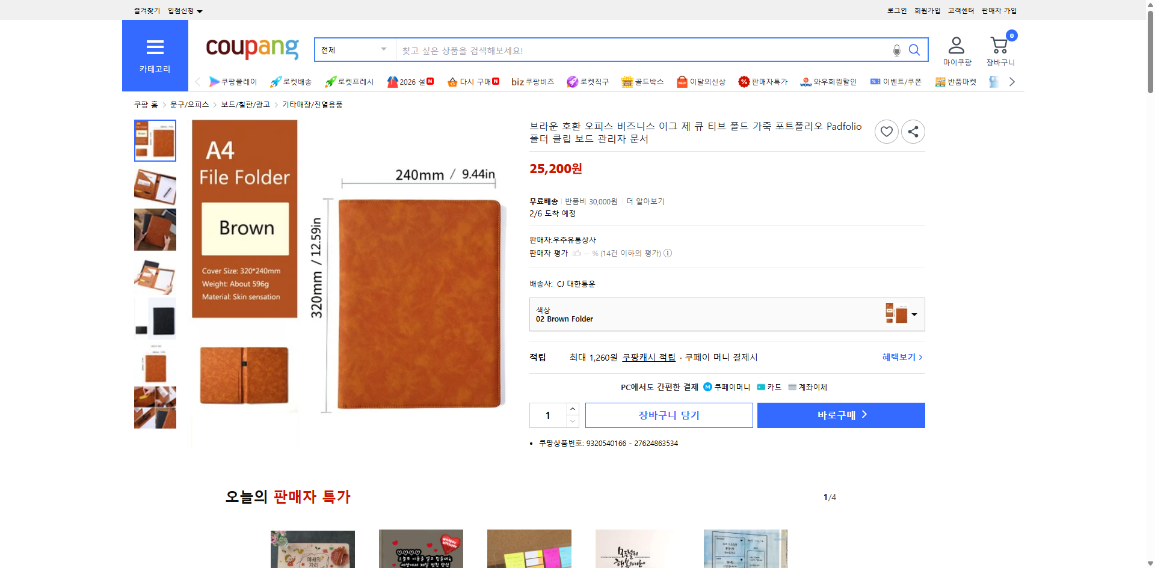Click the 쿠페이머니 payment icon

point(707,386)
